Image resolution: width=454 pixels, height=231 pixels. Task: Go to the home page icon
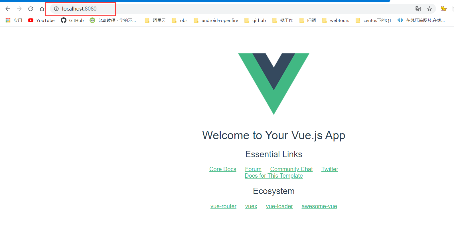coord(42,9)
